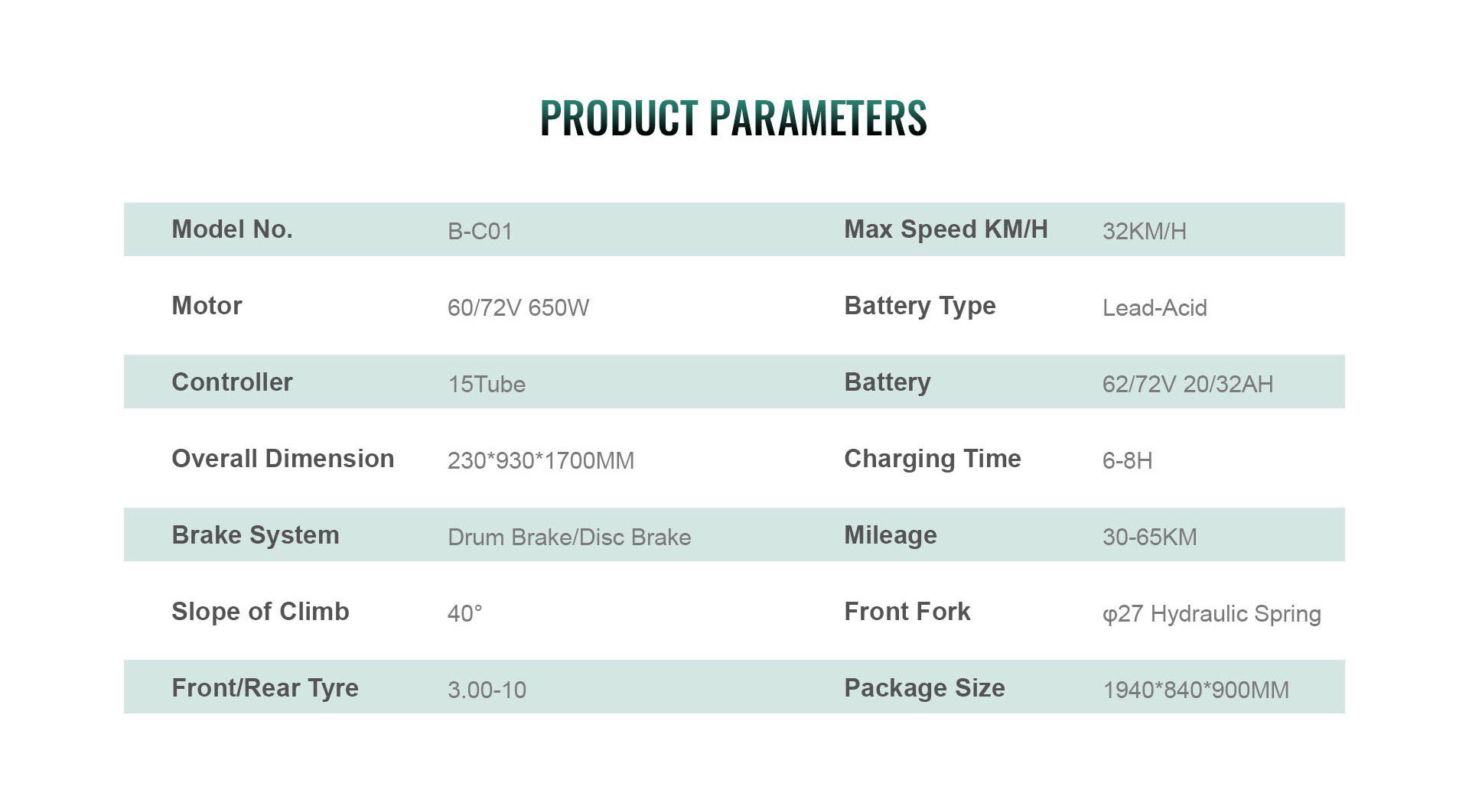Select the 3.00-10 tyre value
The width and height of the screenshot is (1469, 786).
click(x=487, y=690)
